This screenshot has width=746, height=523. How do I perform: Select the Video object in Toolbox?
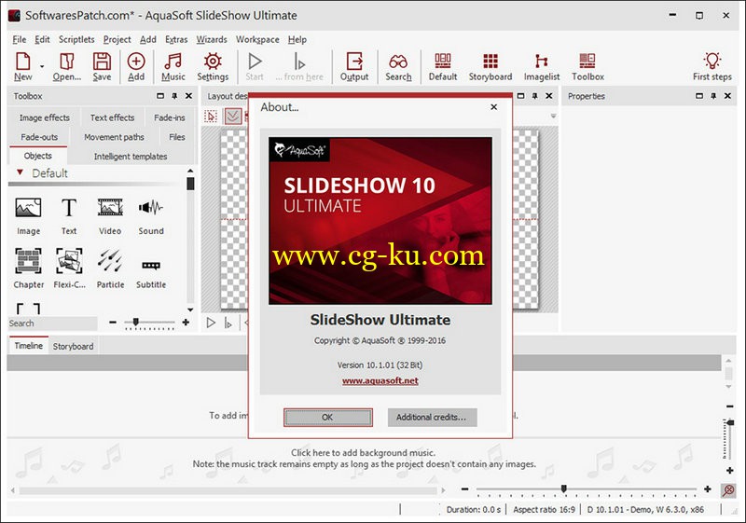click(x=110, y=216)
